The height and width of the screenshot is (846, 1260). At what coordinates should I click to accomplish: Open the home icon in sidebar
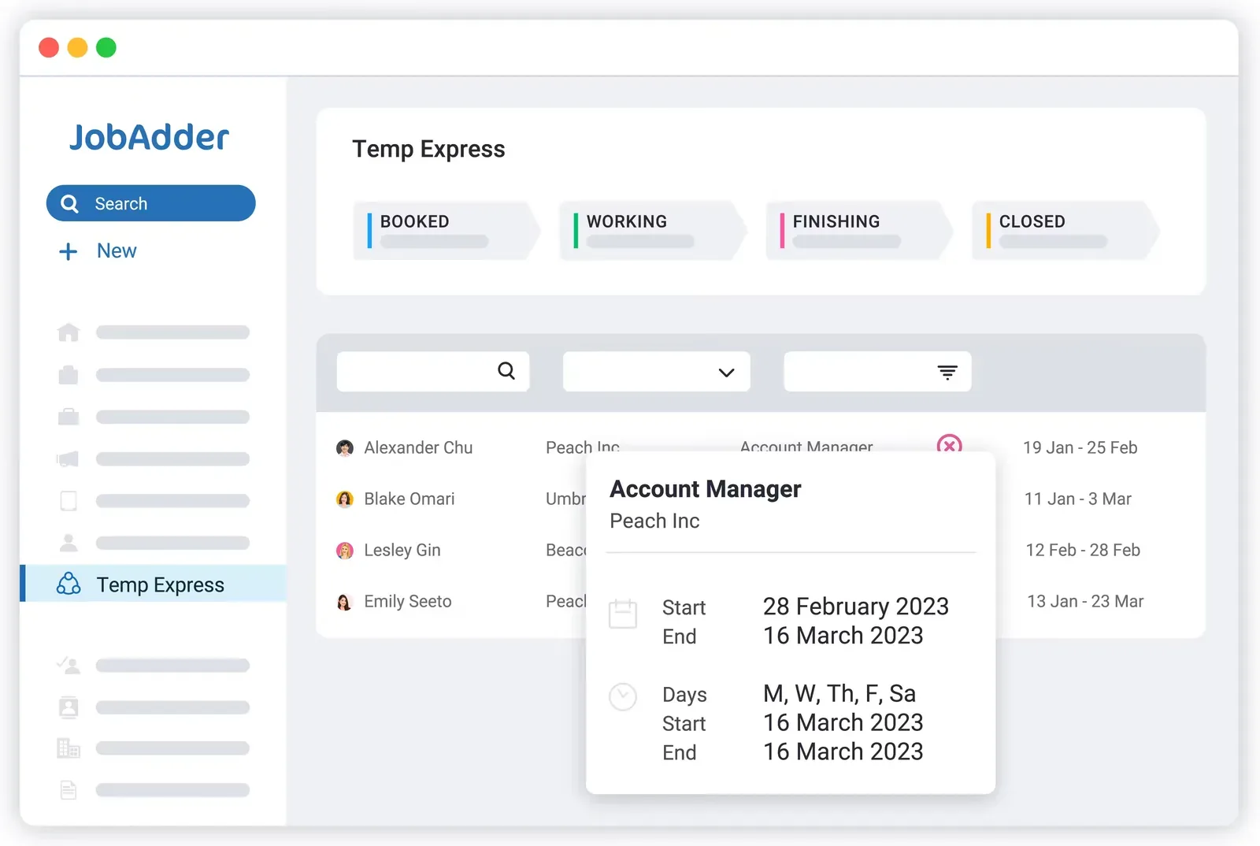click(69, 332)
